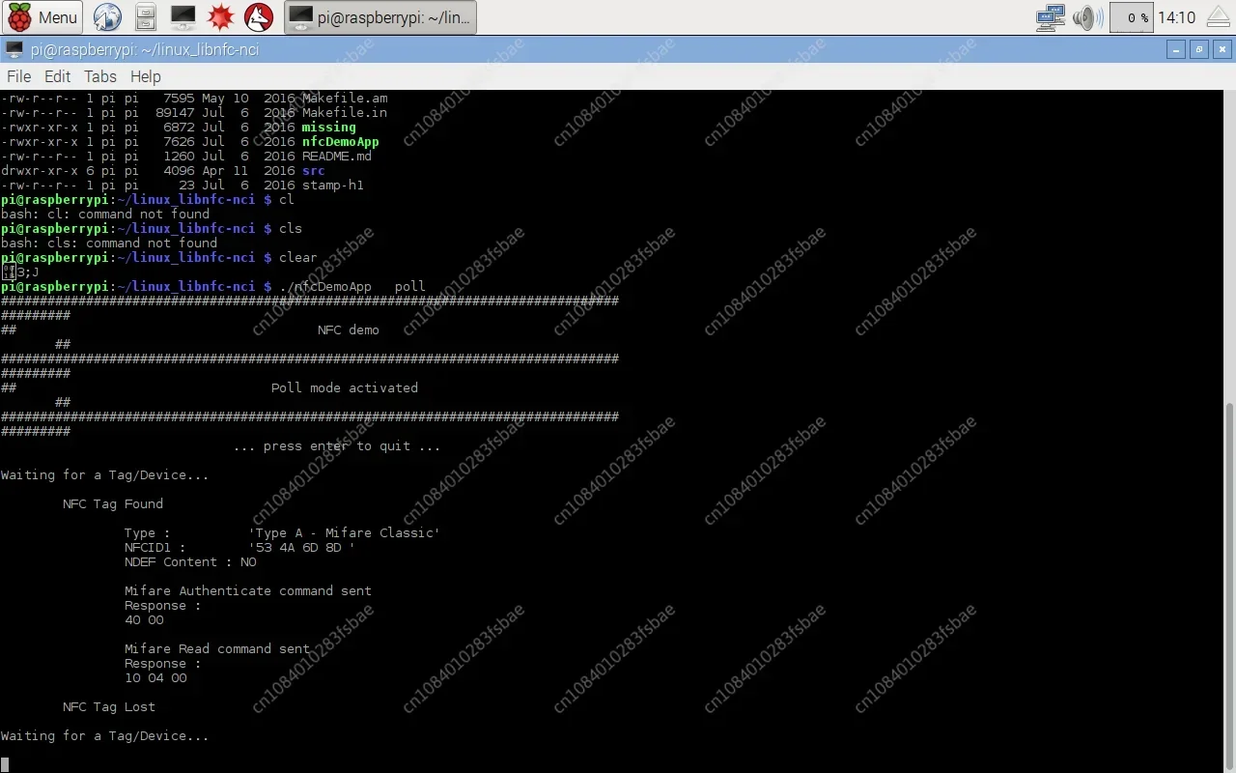
Task: Click 'Mifare Authenticate command sent' line
Action: point(248,590)
